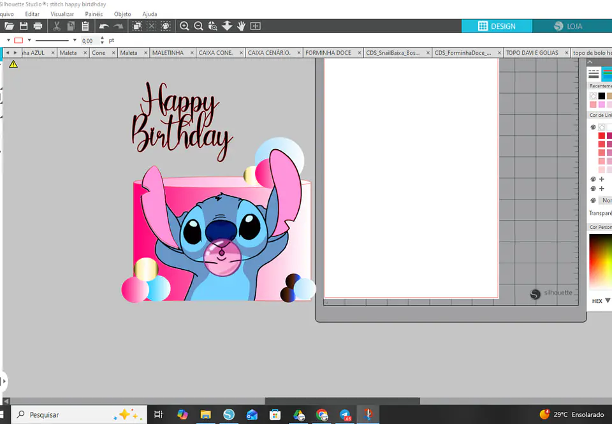
Task: Click the yellow warning triangle icon
Action: 13,64
